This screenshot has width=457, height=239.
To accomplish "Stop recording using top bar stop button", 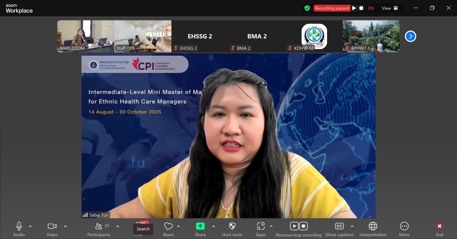I will [x=361, y=8].
